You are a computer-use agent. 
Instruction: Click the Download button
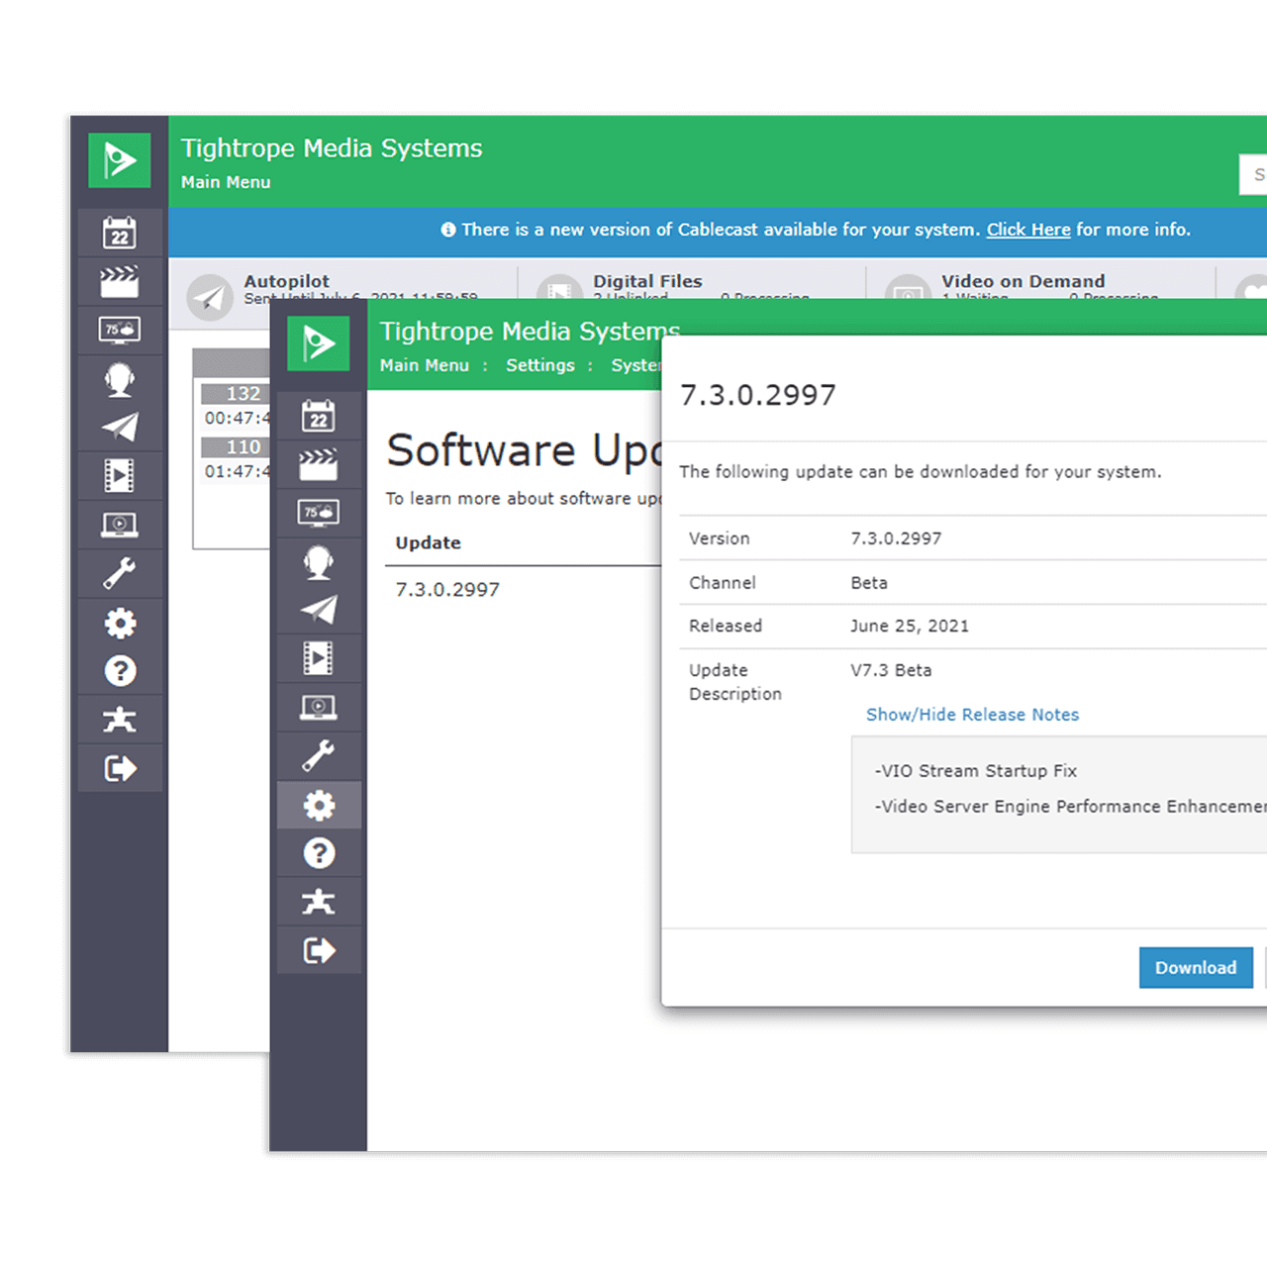[x=1196, y=968]
